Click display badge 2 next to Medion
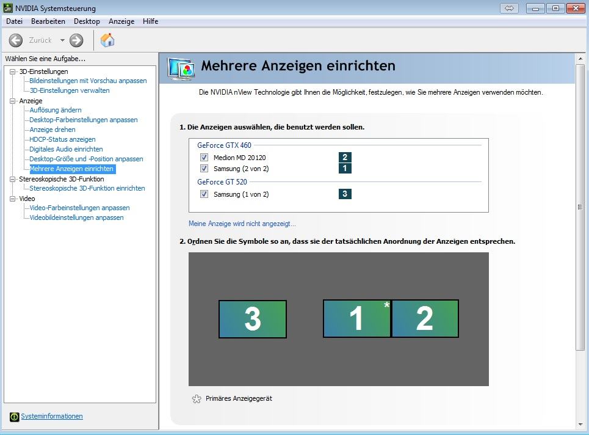 pyautogui.click(x=345, y=157)
